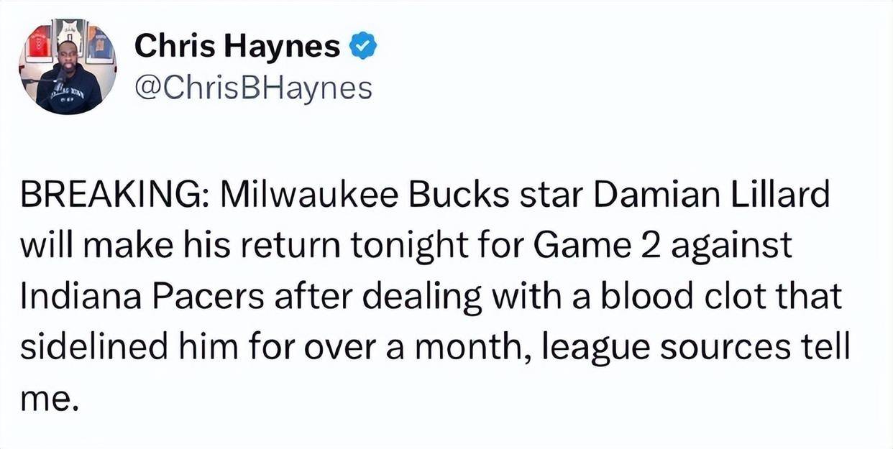Click the white framed jersey in the avatar
This screenshot has width=893, height=449.
[69, 37]
